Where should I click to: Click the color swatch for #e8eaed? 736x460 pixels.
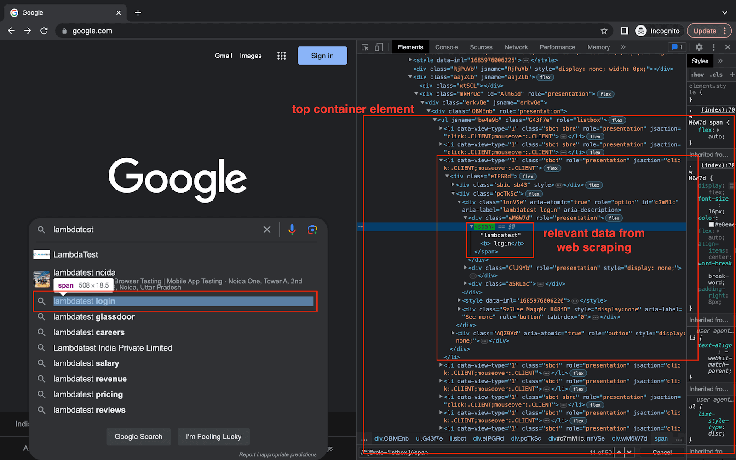[x=711, y=224]
